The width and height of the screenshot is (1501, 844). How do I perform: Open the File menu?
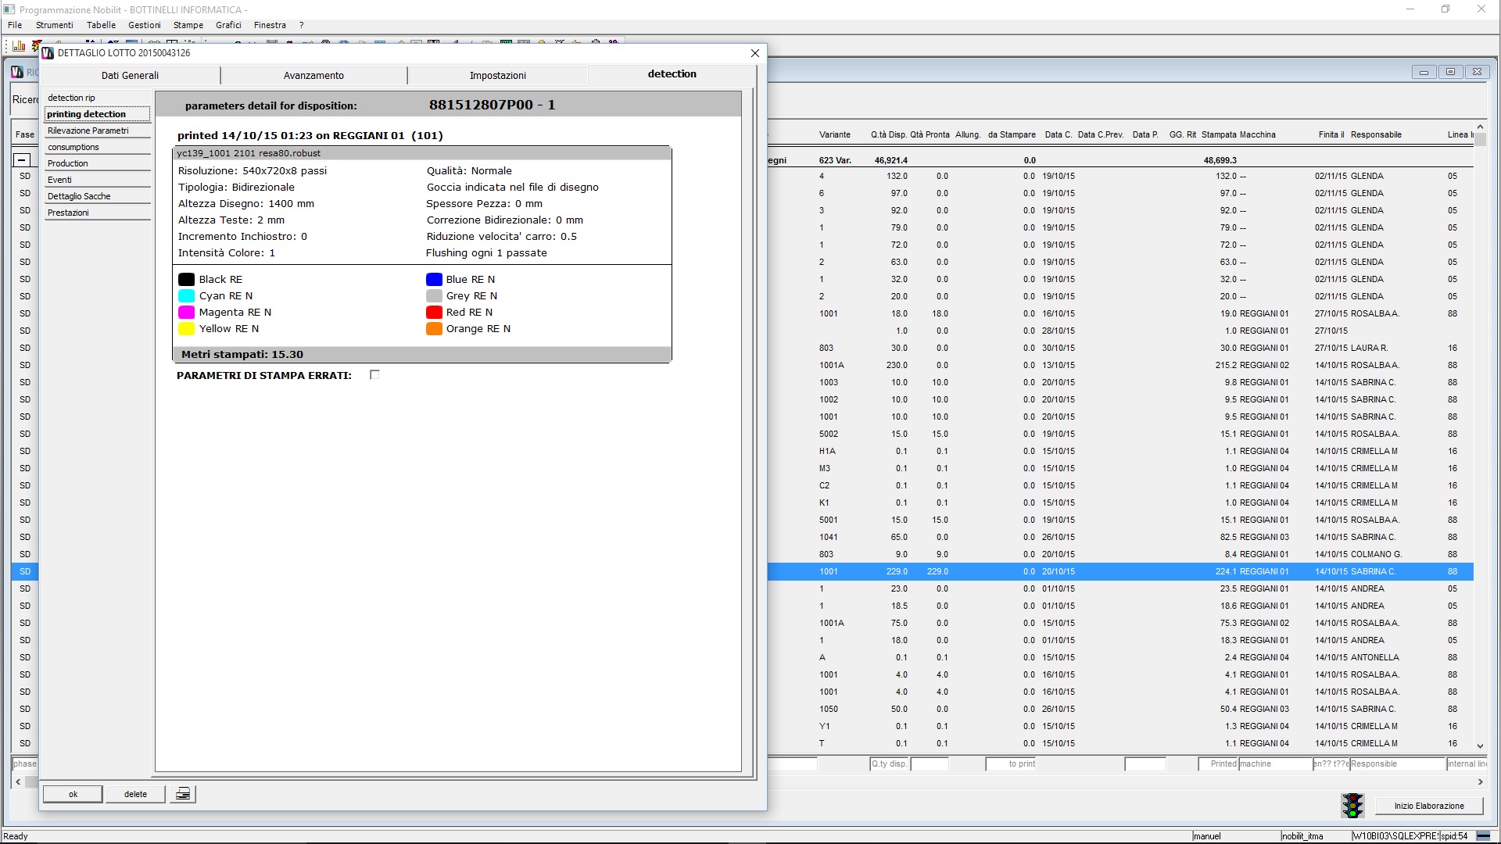(15, 25)
